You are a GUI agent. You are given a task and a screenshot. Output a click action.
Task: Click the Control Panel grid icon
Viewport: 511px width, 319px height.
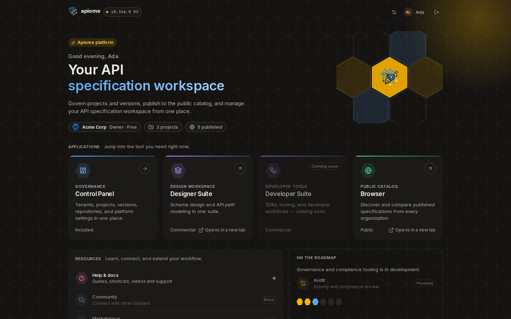pyautogui.click(x=83, y=170)
